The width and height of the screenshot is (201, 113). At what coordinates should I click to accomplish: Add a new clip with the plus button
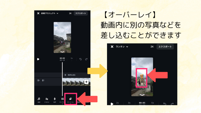(86, 82)
